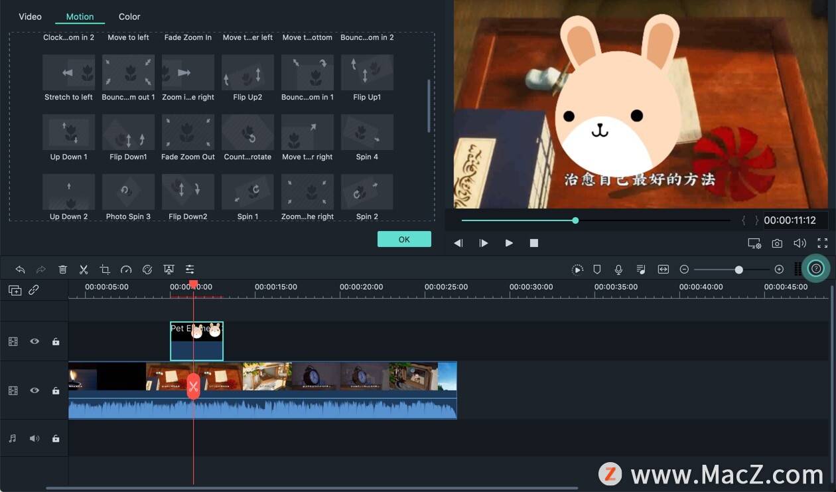836x492 pixels.
Task: Delete clip with trash icon
Action: point(62,269)
